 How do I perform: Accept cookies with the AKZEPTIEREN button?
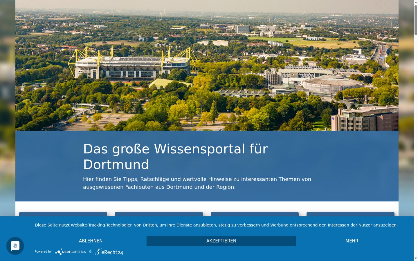pos(221,241)
